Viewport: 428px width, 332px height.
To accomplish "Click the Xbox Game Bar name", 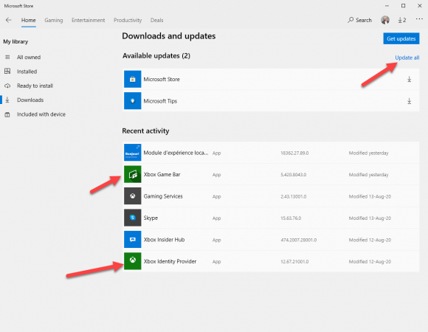I will pyautogui.click(x=162, y=174).
